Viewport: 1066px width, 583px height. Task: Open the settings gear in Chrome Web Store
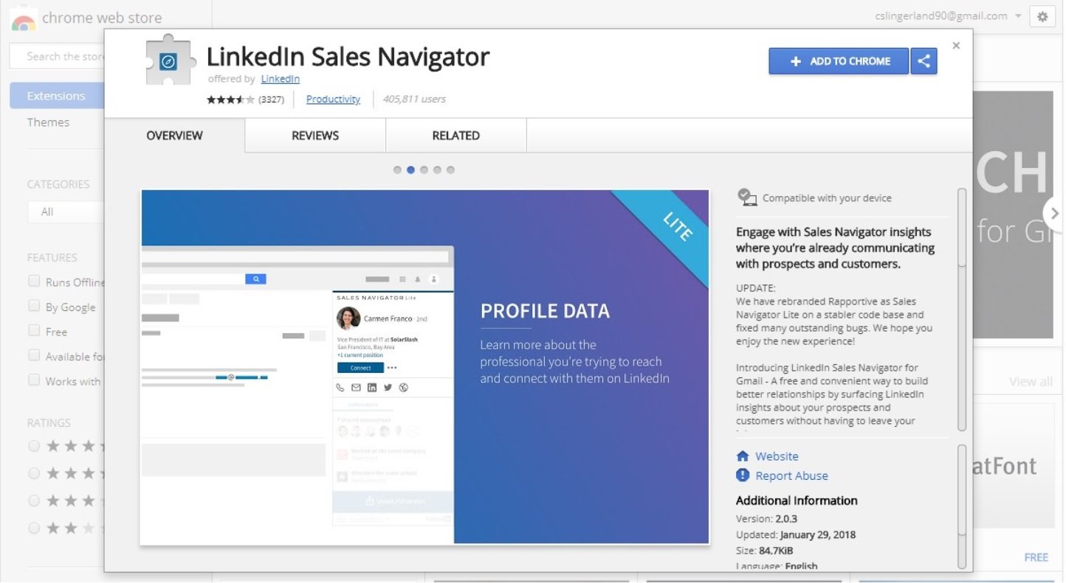pyautogui.click(x=1042, y=16)
